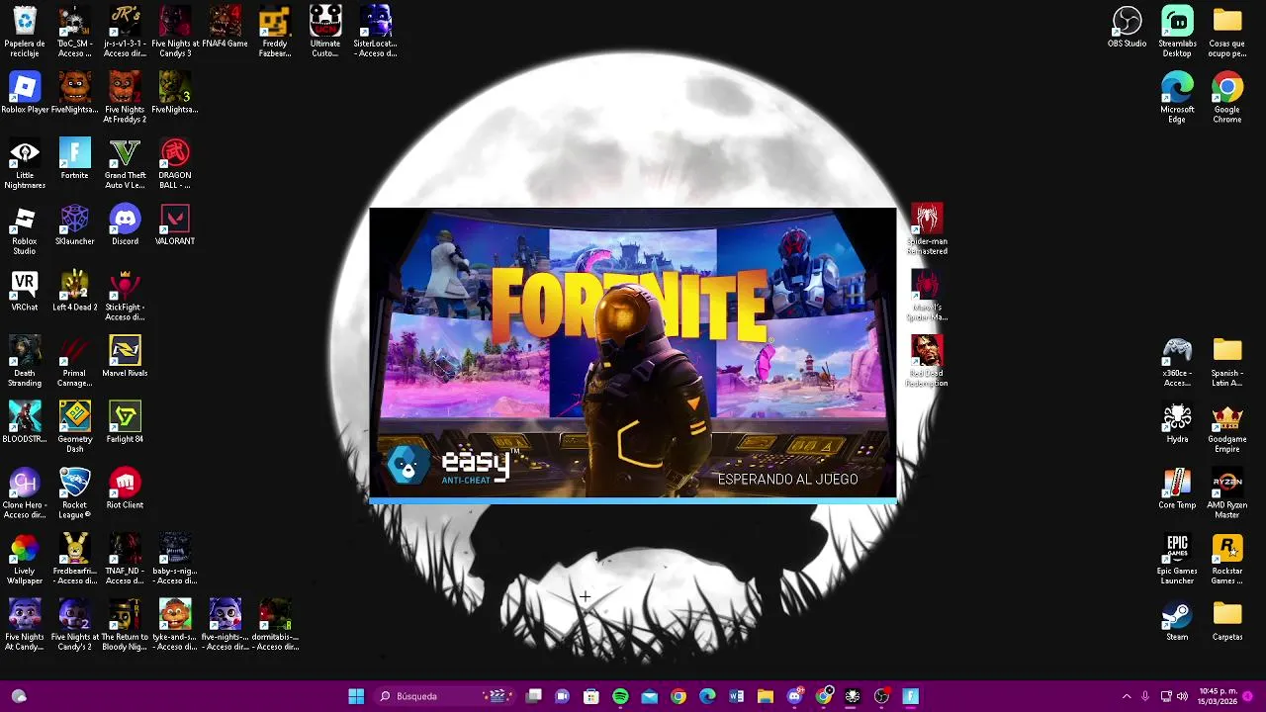Open the Core Temp shortcut
1266x712 pixels.
click(1177, 489)
